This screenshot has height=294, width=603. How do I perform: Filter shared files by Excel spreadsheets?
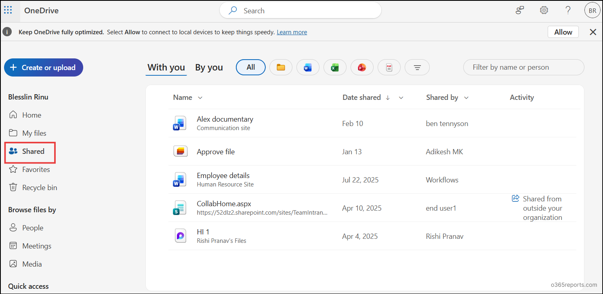(335, 67)
